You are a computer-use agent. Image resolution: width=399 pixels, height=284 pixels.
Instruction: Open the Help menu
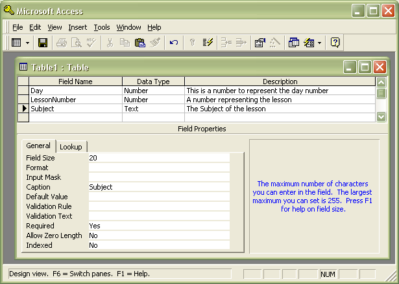pyautogui.click(x=154, y=27)
